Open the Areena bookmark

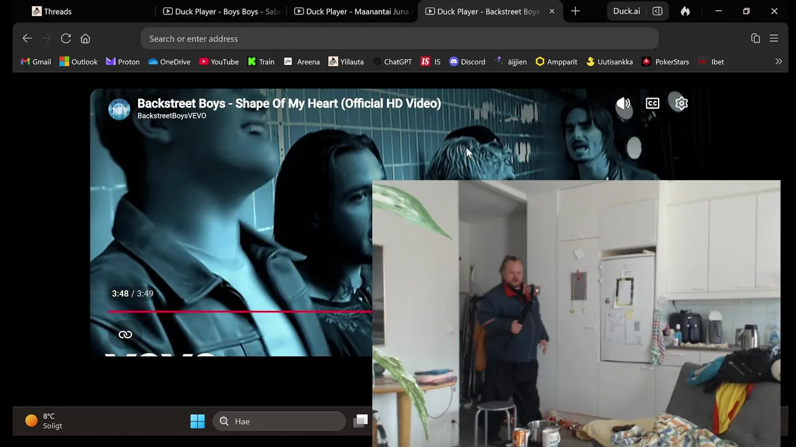click(x=302, y=61)
